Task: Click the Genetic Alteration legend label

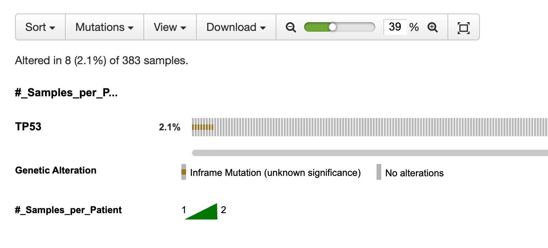Action: (55, 170)
